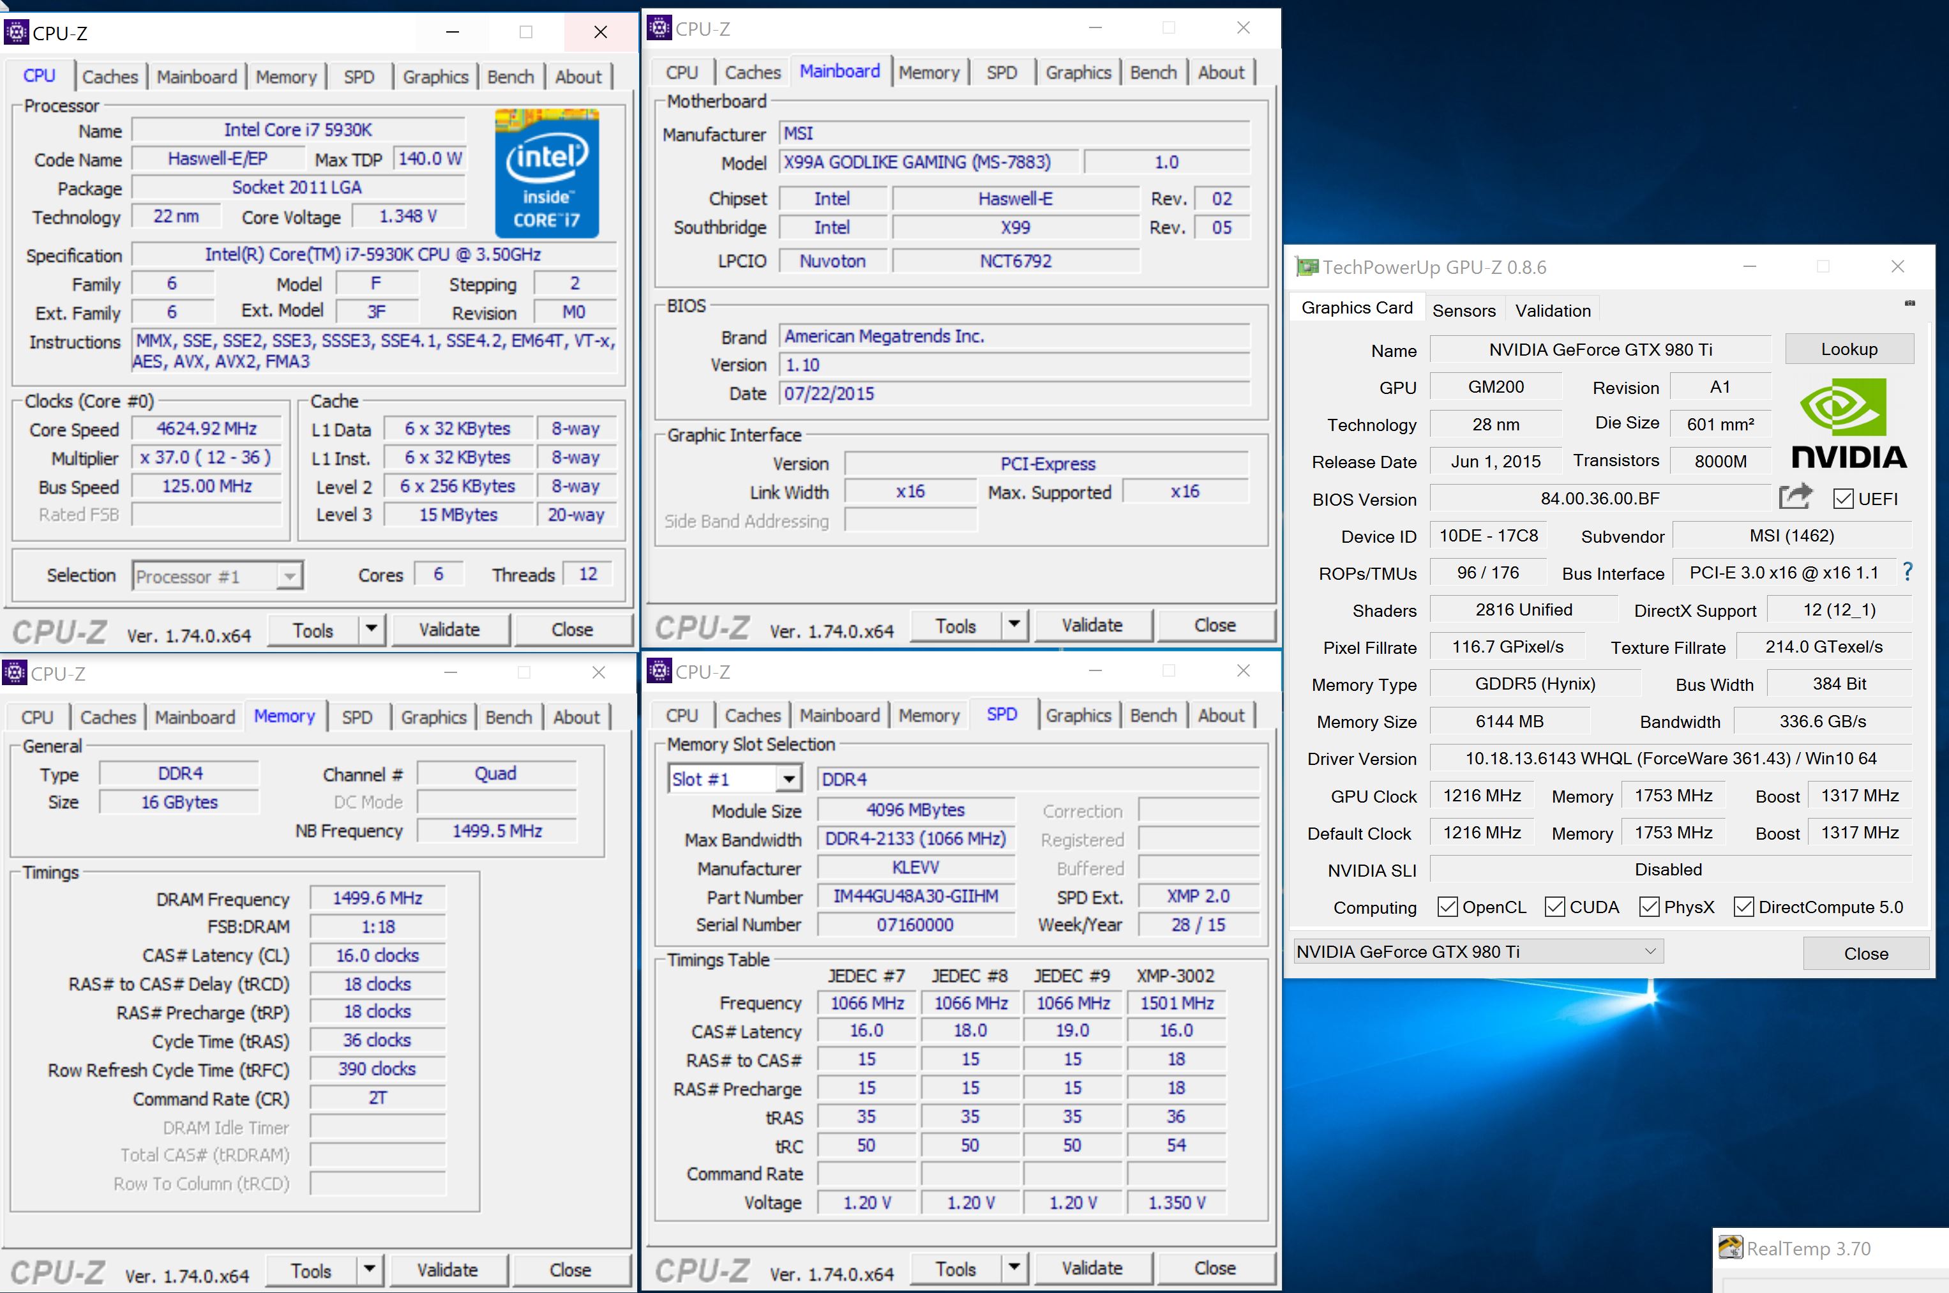Click the motherboard Model field X99A GODLIKE GAMING

point(928,162)
